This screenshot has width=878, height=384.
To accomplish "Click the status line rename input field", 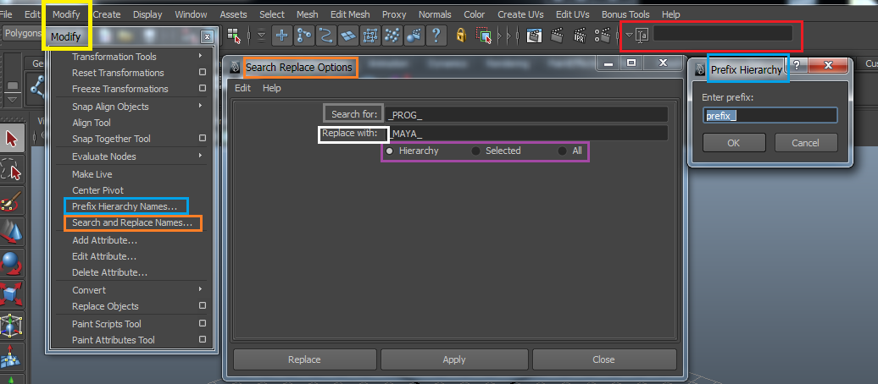I will click(722, 34).
